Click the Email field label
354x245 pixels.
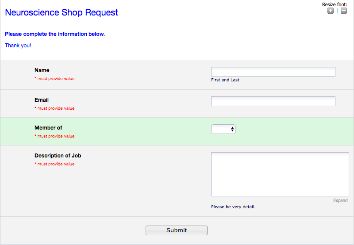(x=42, y=100)
